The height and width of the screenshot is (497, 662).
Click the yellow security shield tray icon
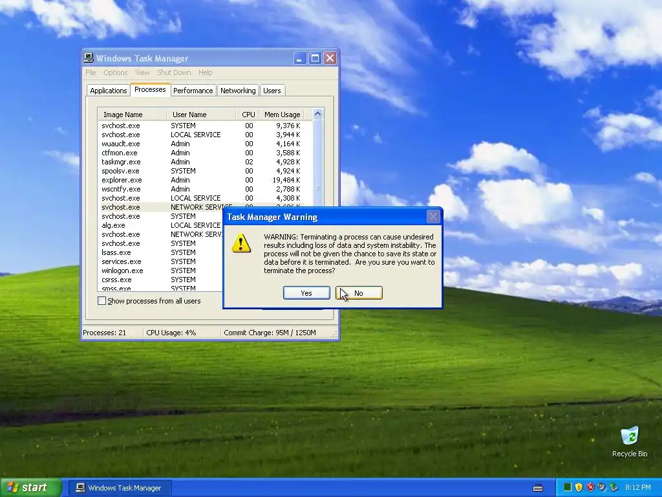tap(579, 487)
